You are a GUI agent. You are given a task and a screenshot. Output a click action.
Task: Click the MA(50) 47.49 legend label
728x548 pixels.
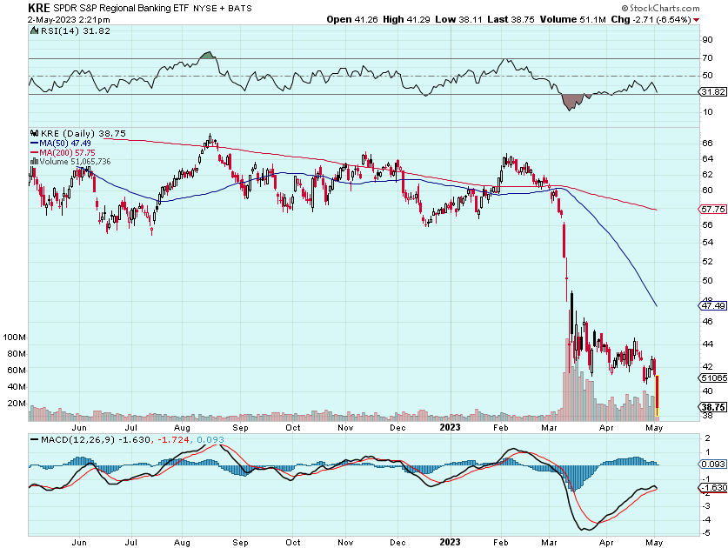pos(65,144)
